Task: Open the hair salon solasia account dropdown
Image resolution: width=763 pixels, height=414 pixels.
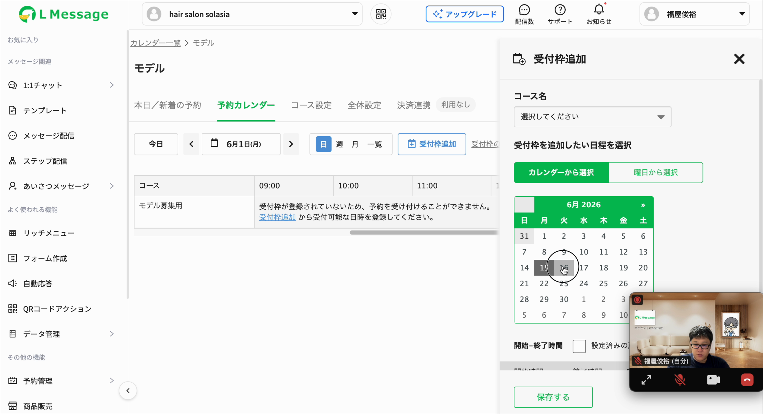Action: [252, 14]
